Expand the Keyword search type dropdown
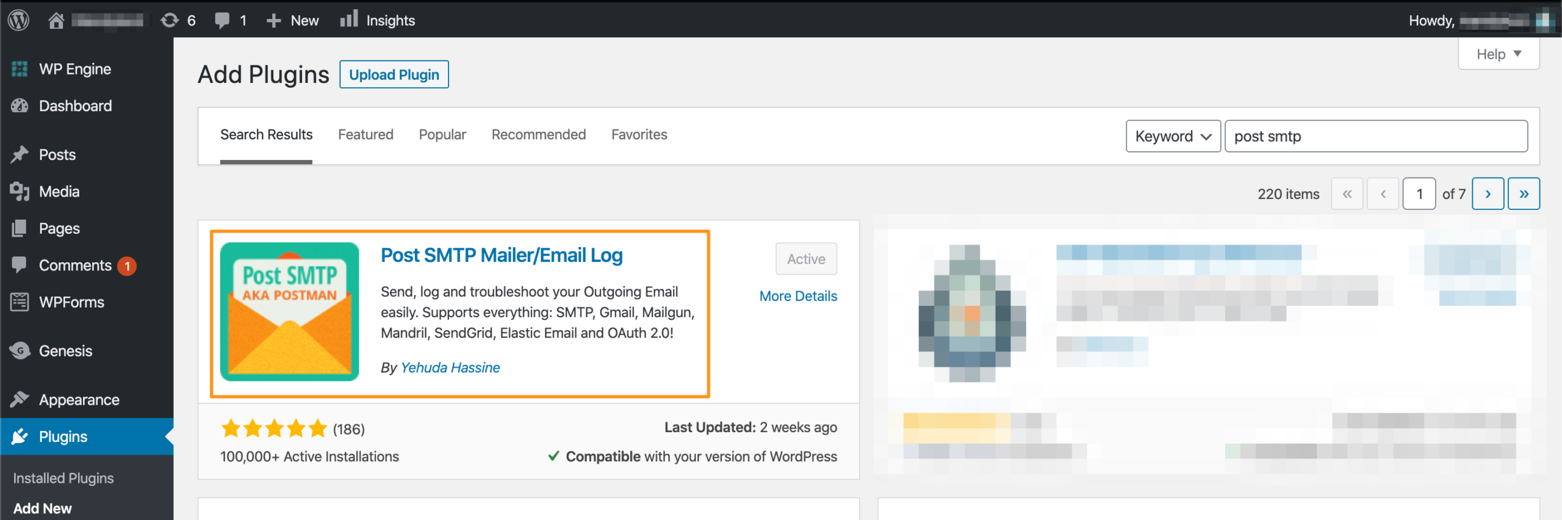 coord(1173,136)
